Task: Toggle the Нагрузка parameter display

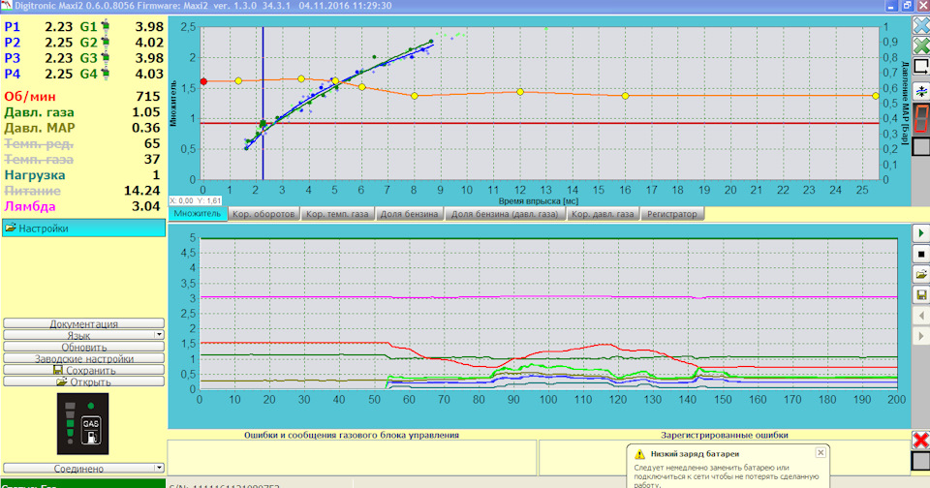Action: [35, 175]
